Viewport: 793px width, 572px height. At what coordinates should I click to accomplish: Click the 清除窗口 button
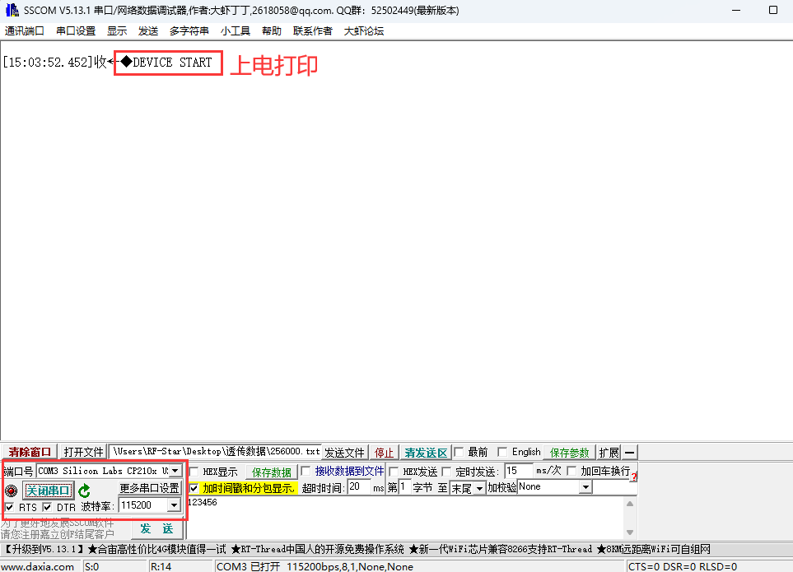click(30, 452)
